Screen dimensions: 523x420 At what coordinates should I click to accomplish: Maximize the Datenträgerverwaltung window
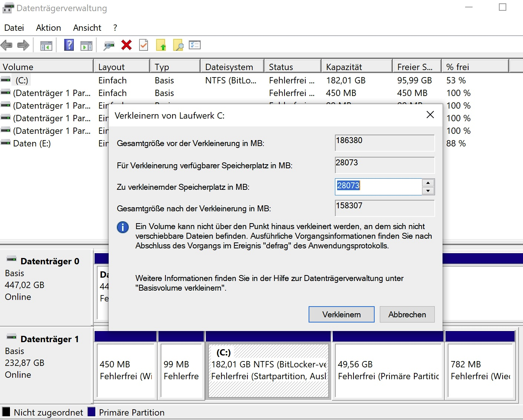coord(503,7)
